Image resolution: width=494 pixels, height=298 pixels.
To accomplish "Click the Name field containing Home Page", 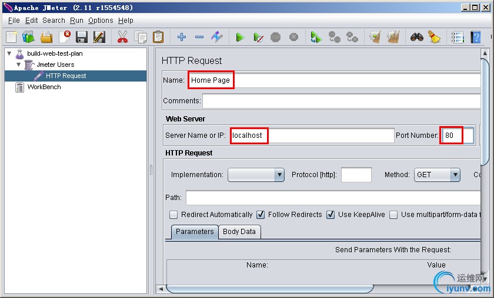I will pos(334,80).
